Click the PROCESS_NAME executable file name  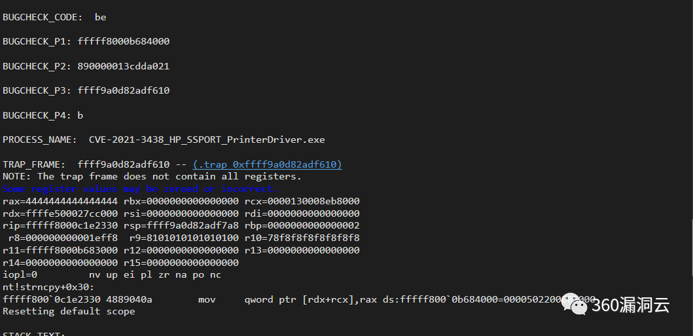(207, 140)
